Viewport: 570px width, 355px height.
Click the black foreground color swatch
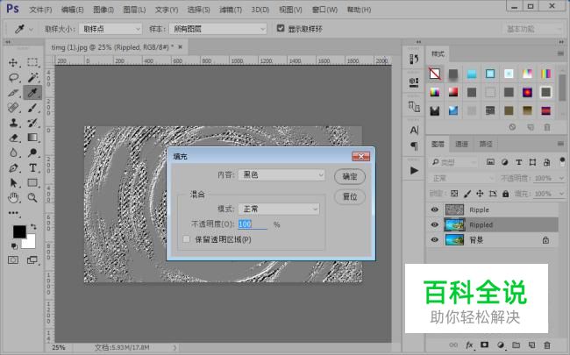[18, 232]
